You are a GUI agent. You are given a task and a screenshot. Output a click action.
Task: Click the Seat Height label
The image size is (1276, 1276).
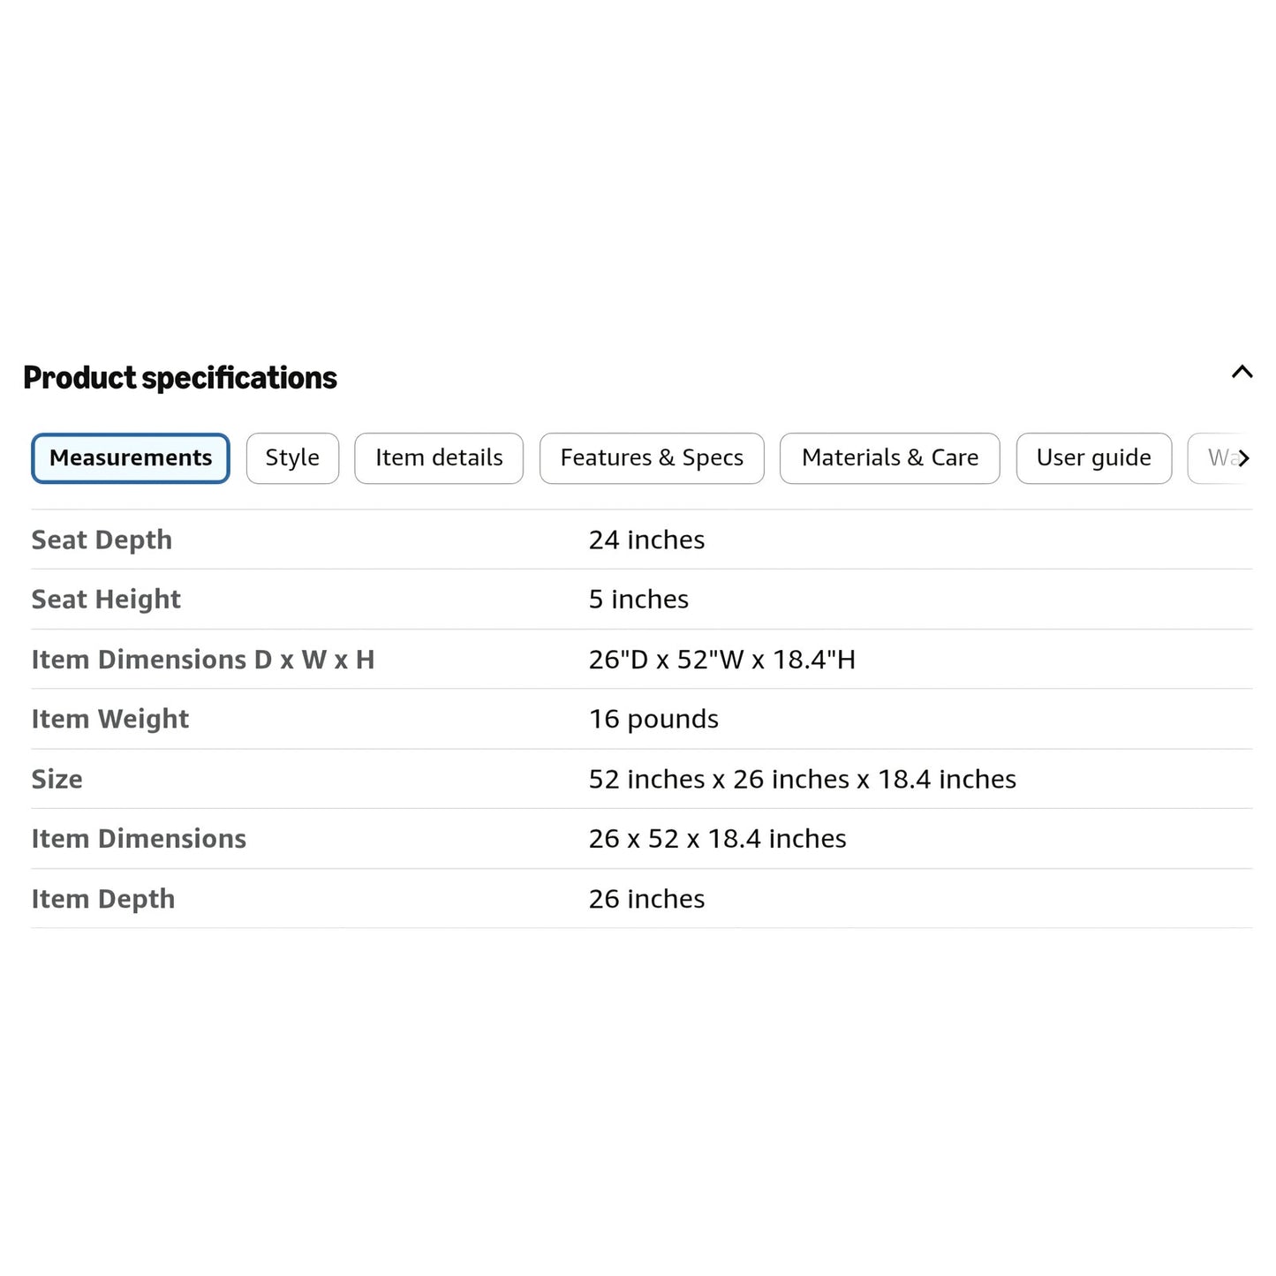tap(106, 600)
